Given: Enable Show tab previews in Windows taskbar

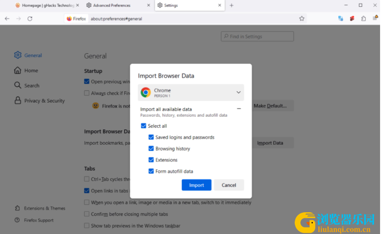Looking at the screenshot, I should (x=87, y=226).
